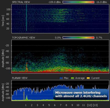This screenshot has width=110, height=108.
Task: Click channel 11 on the axis
Action: tap(83, 105)
